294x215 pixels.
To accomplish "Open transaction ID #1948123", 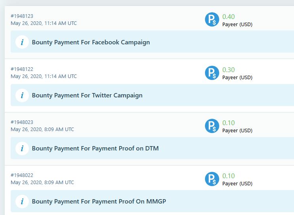I will pos(22,16).
